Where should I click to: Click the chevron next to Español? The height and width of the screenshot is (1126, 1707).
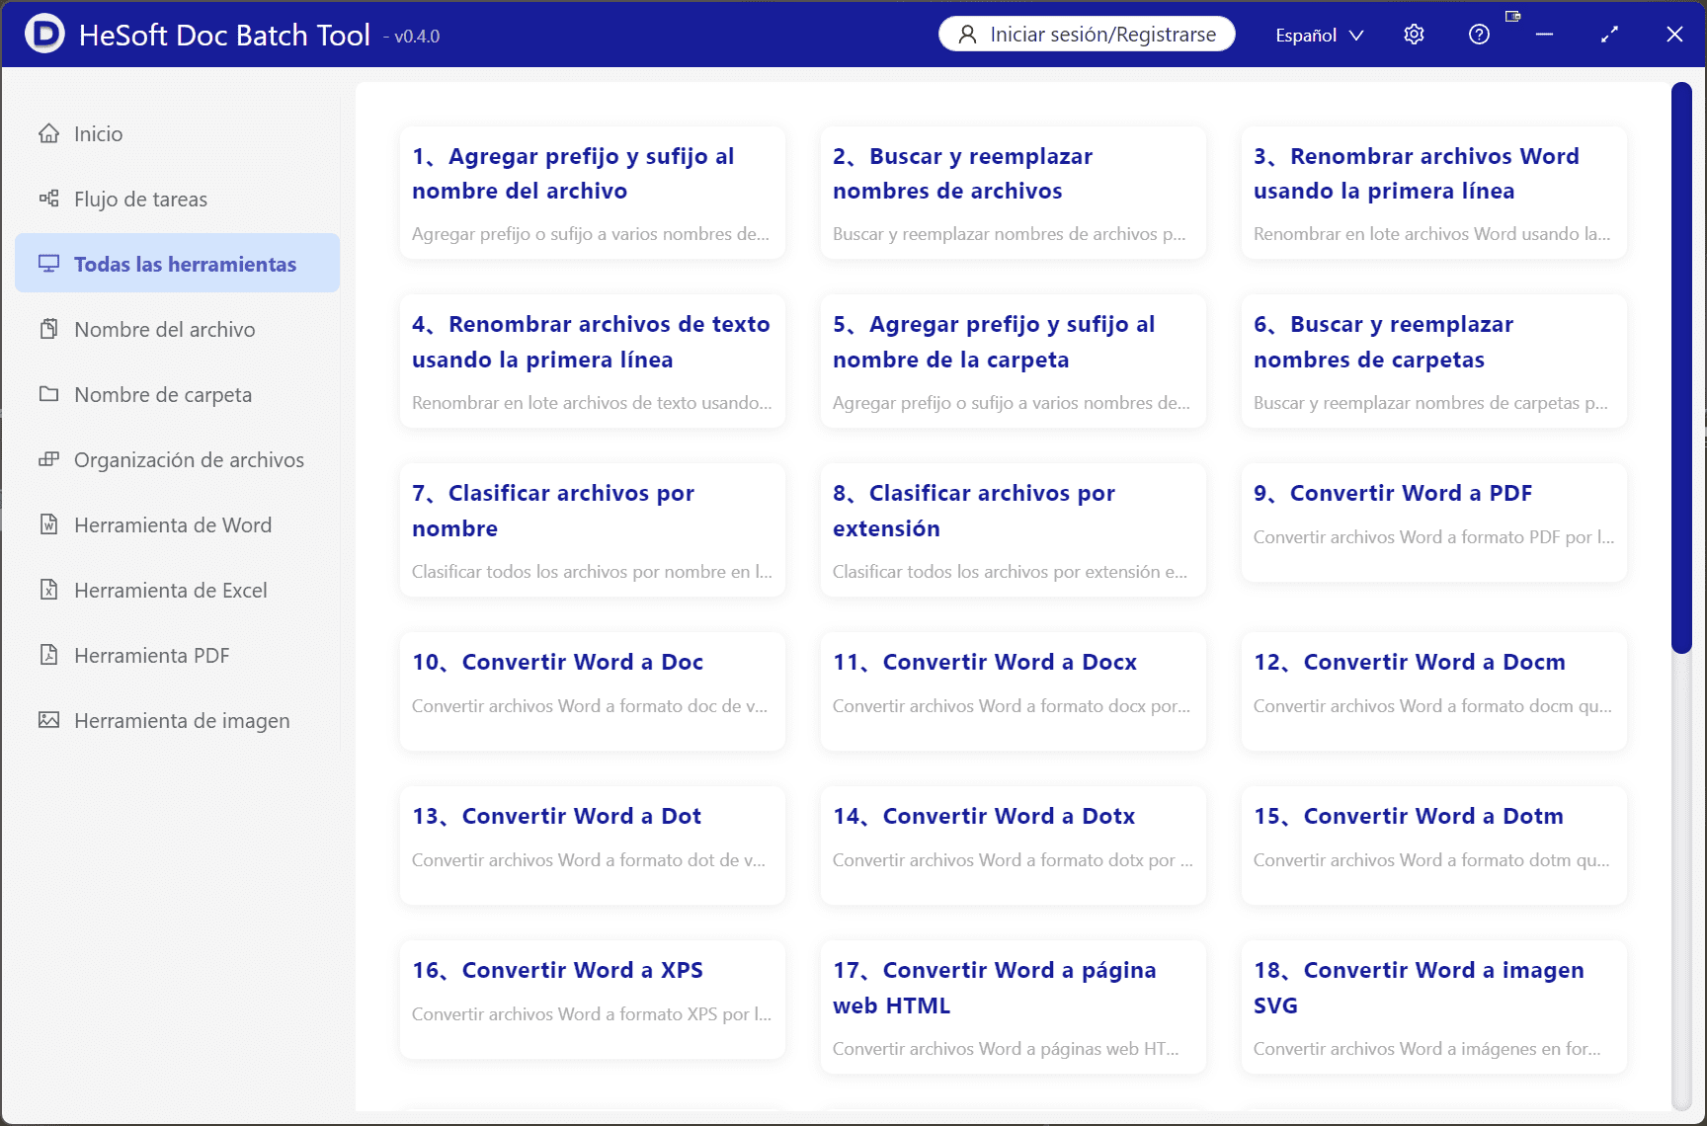pos(1356,36)
